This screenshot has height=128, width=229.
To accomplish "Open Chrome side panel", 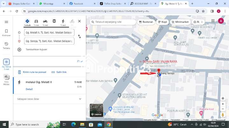I will pos(212,11).
